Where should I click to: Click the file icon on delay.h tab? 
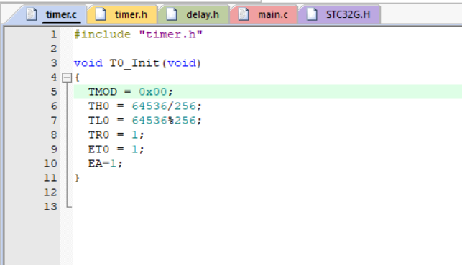172,14
